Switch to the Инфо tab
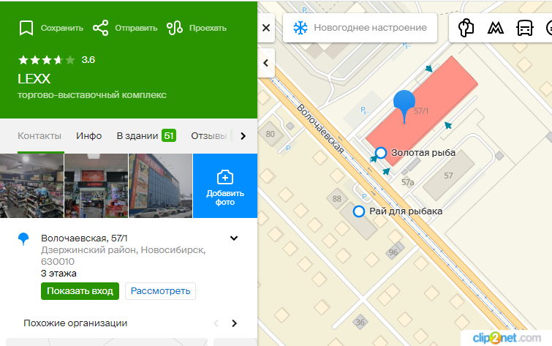 click(88, 135)
